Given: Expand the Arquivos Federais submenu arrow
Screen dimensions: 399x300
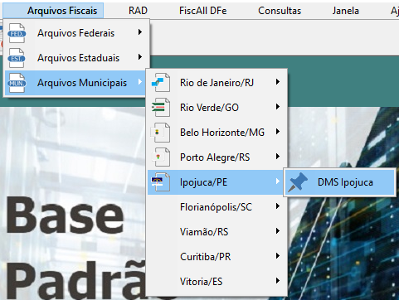Looking at the screenshot, I should click(140, 32).
